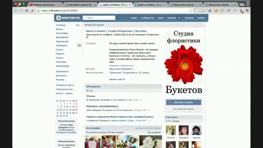The image size is (263, 148).
Task: Expand description with Показать полностью
Action: [122, 65]
